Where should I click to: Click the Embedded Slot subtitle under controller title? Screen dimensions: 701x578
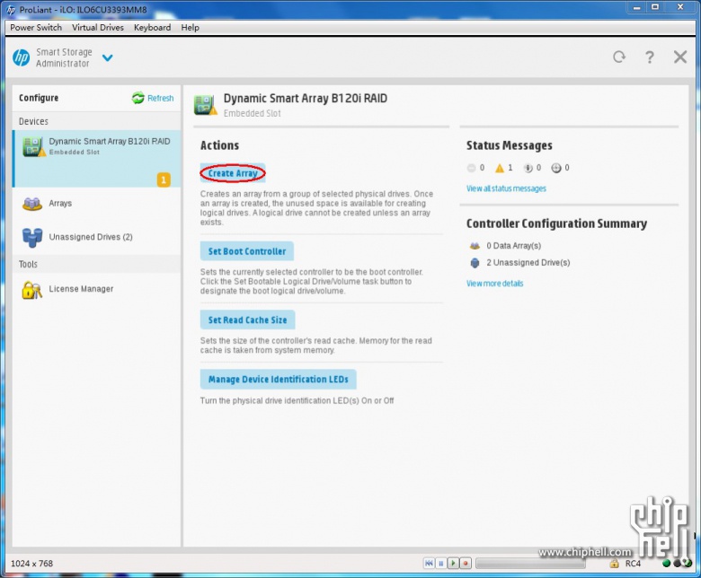(253, 113)
